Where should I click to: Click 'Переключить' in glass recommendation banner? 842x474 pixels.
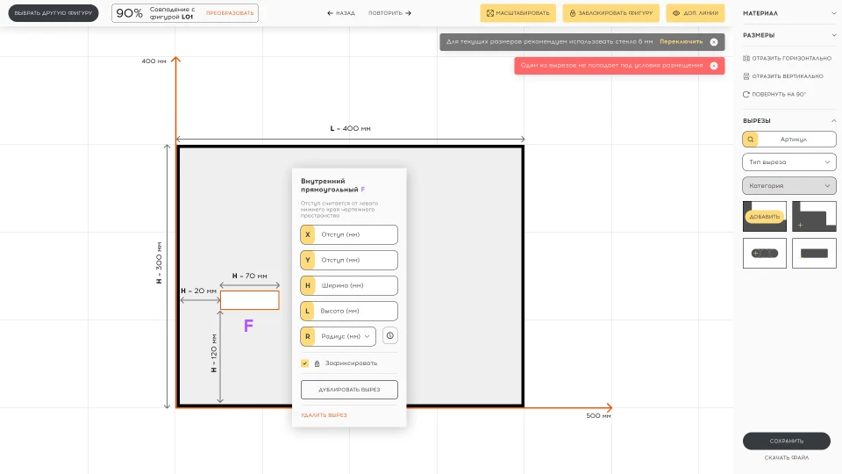click(x=681, y=41)
